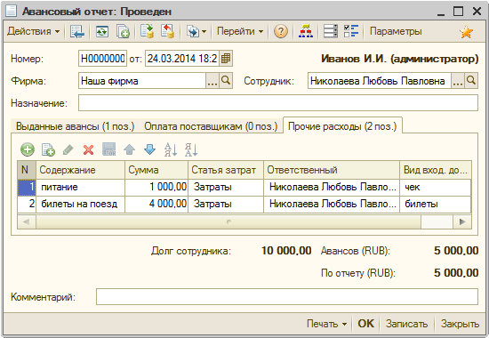This screenshot has width=489, height=338.
Task: Switch to Оплата поставщикам tab
Action: point(211,126)
